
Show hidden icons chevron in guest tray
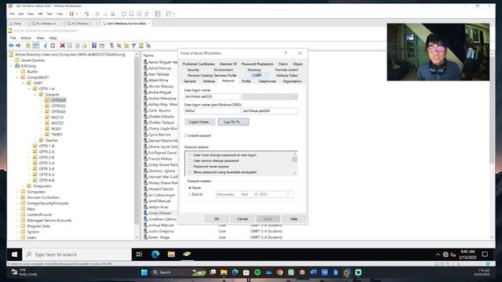click(438, 255)
